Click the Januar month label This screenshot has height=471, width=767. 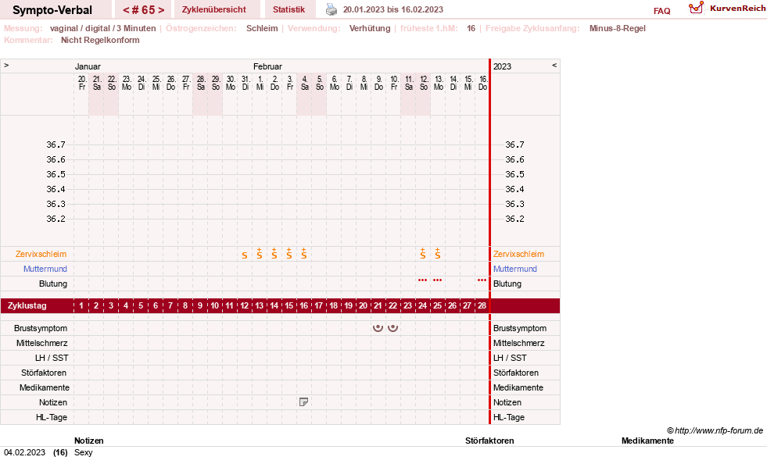click(88, 66)
